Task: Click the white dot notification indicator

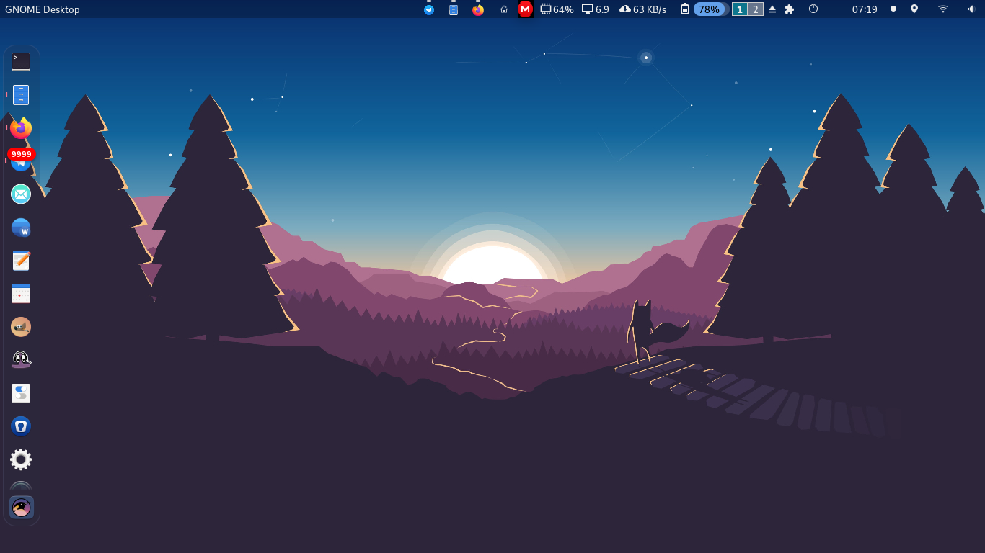Action: coord(893,9)
